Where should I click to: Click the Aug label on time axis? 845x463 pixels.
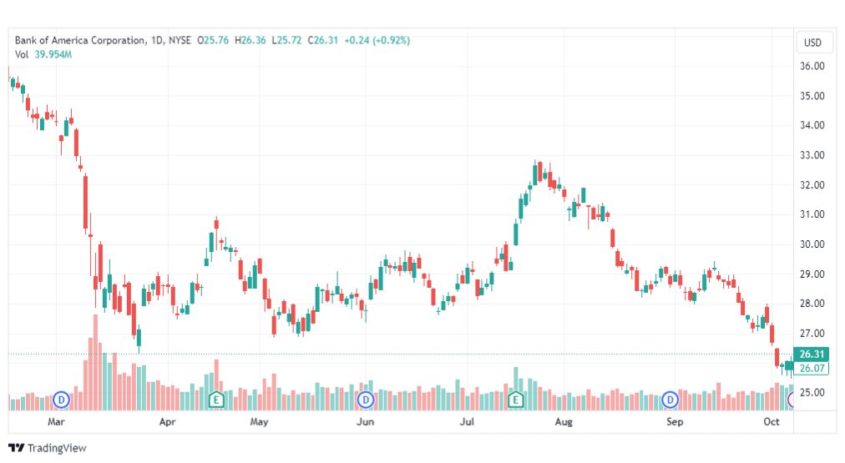click(564, 421)
